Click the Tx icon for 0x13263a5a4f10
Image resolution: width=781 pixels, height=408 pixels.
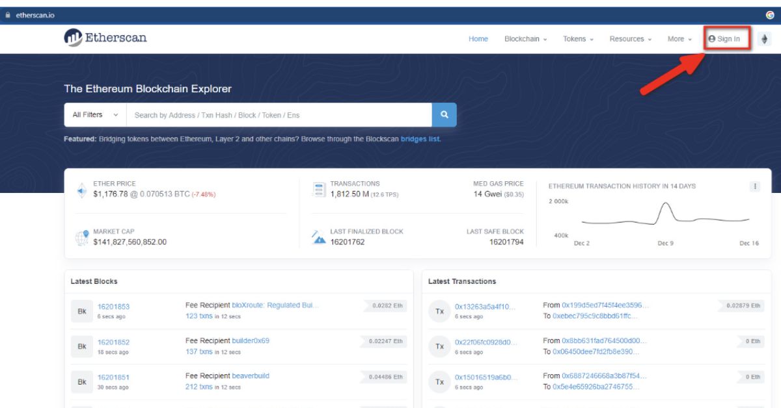(439, 312)
